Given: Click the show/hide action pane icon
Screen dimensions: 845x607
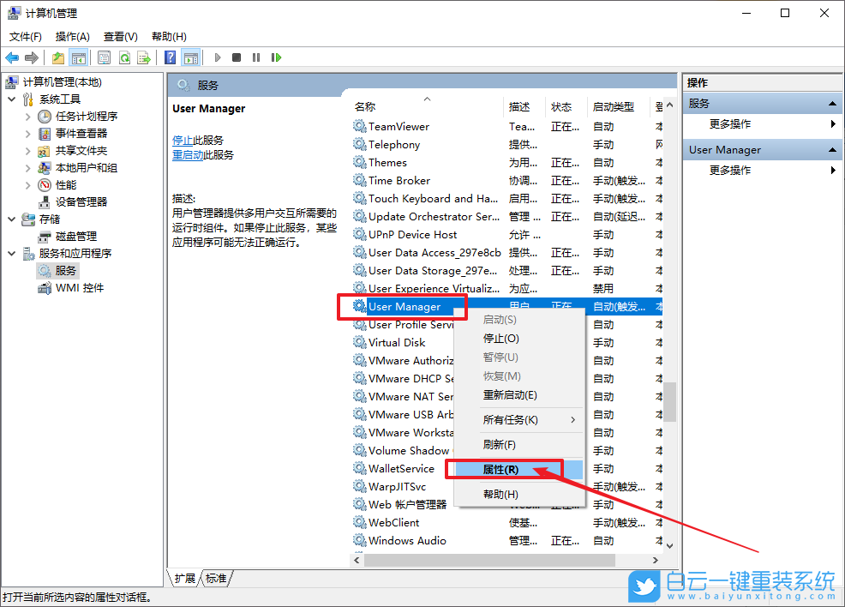Looking at the screenshot, I should tap(192, 57).
